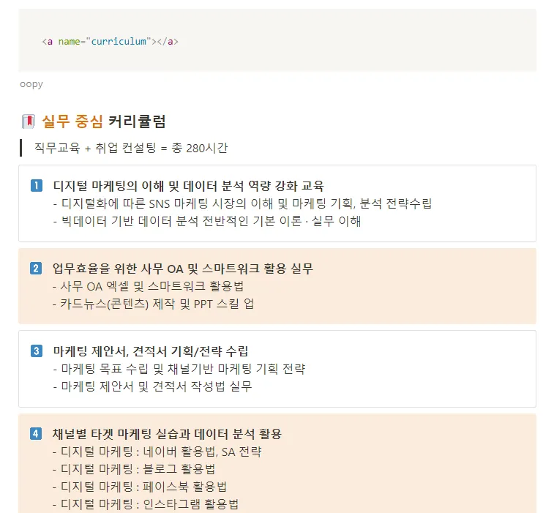Click the 빅데이터 기반 데이터 분석 line
This screenshot has height=513, width=554.
[206, 221]
